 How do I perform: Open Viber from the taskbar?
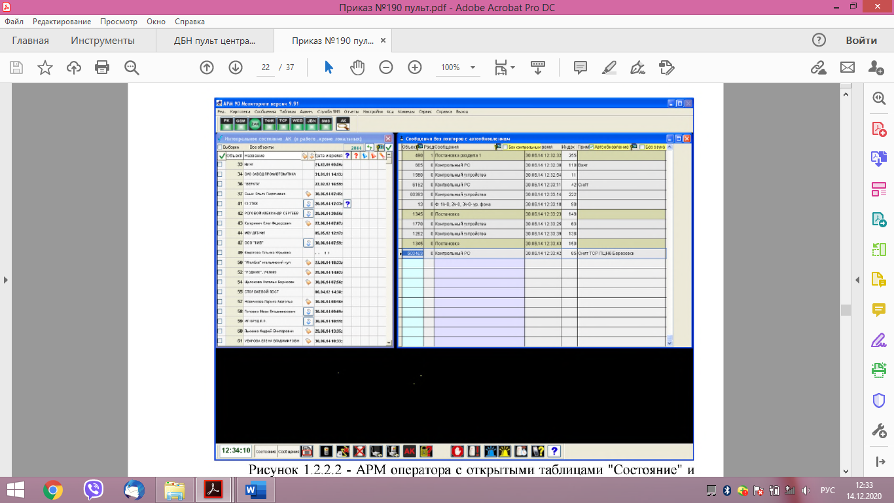tap(94, 489)
